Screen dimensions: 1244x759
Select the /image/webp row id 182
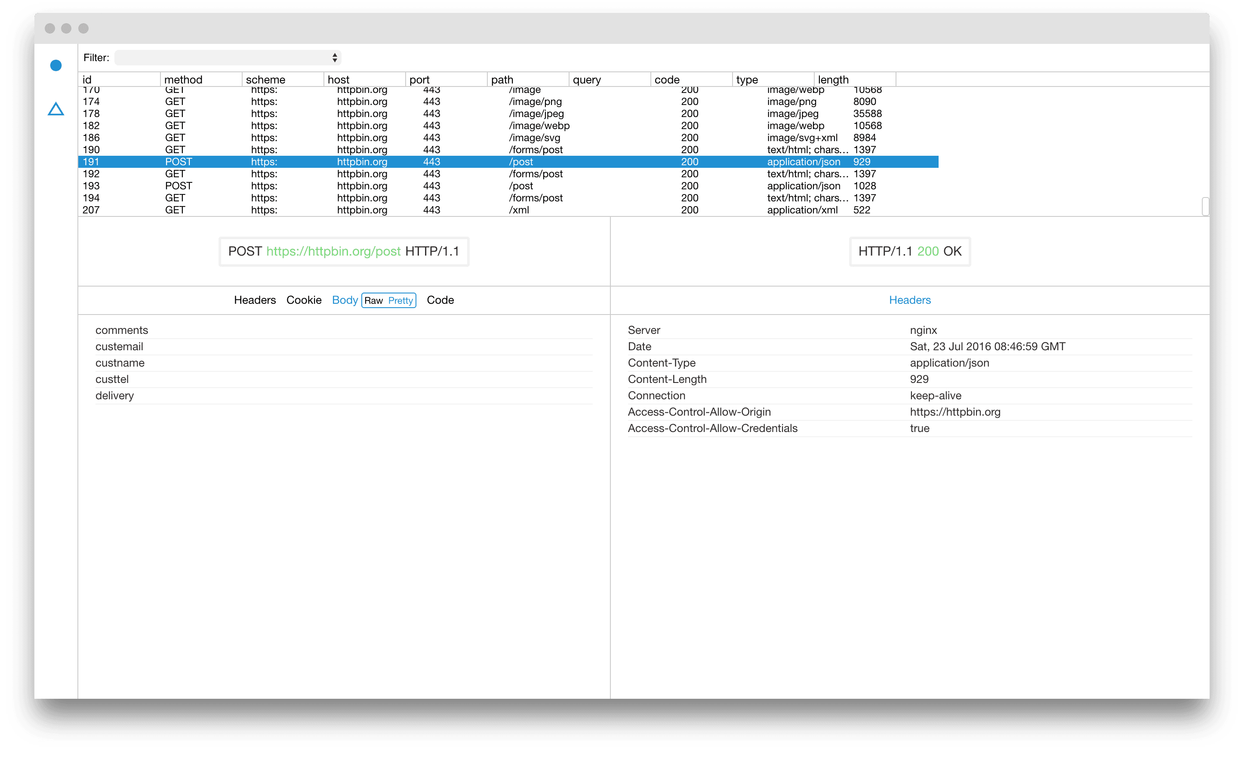coord(508,126)
